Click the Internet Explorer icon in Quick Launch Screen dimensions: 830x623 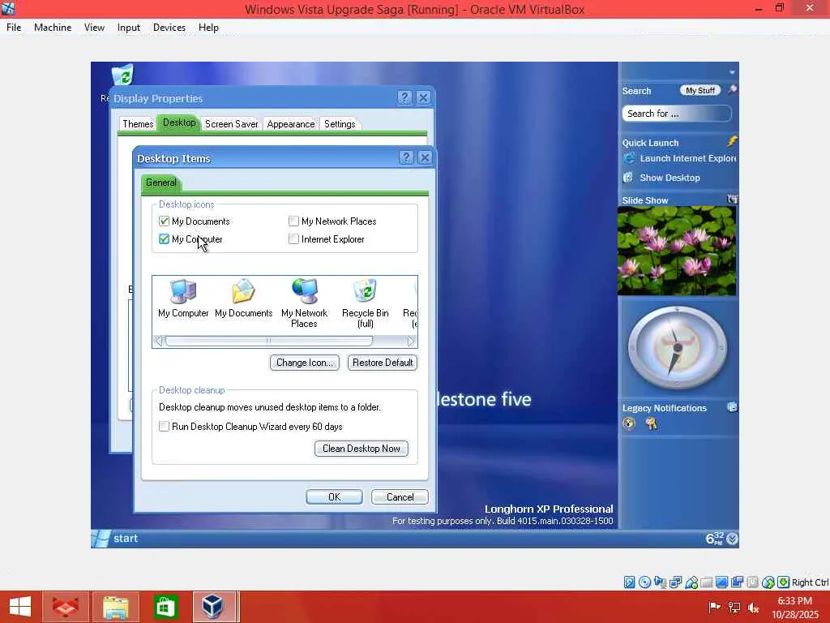pos(629,158)
